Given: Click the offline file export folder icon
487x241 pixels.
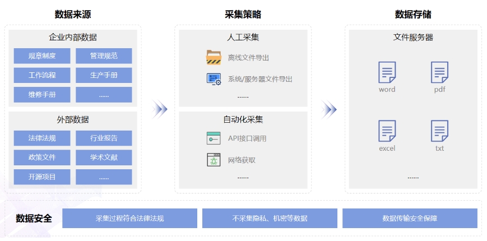Looking at the screenshot, I should (214, 57).
